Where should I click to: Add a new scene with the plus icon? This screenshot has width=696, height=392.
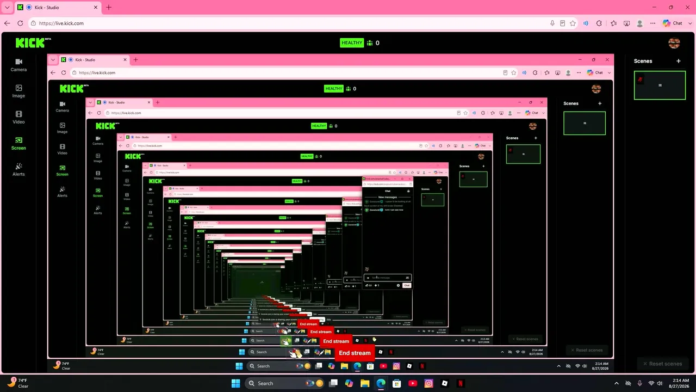click(679, 61)
